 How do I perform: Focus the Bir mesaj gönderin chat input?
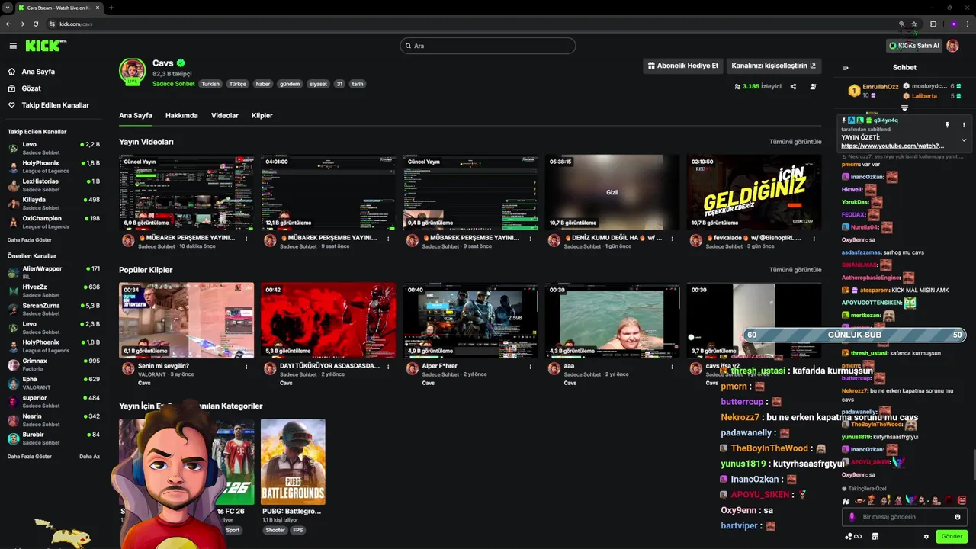[x=904, y=517]
